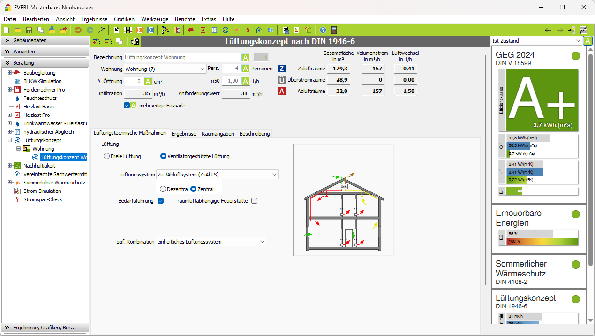Click the orange undo arrow icon
Image resolution: width=595 pixels, height=336 pixels.
tap(78, 30)
